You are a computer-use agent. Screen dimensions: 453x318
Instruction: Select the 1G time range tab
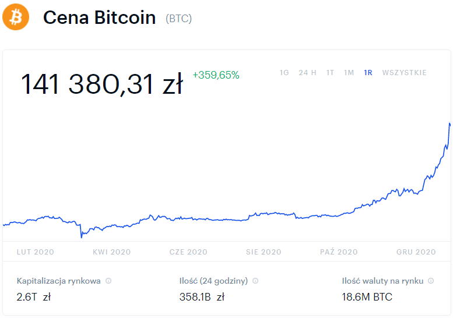tap(284, 73)
